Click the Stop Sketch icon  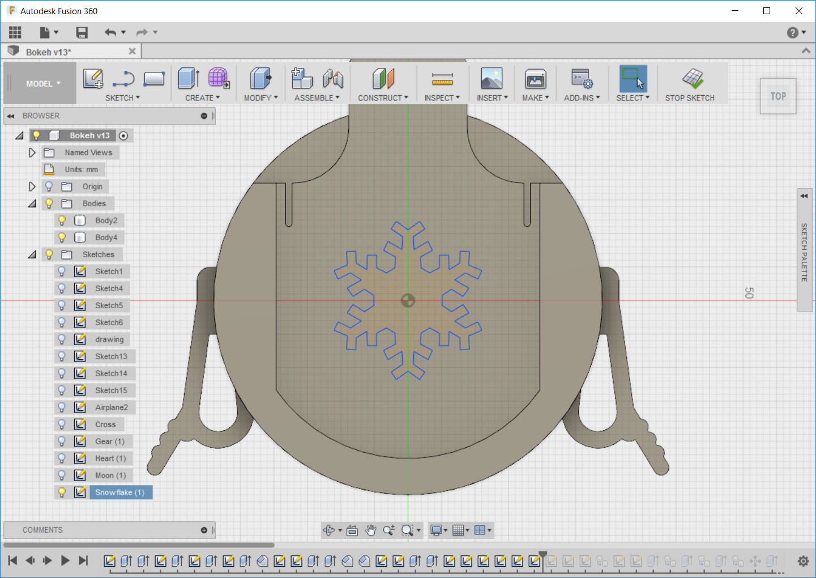(x=693, y=79)
